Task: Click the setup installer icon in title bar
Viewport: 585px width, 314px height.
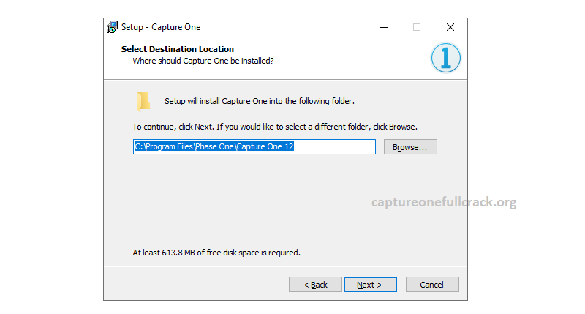Action: 112,27
